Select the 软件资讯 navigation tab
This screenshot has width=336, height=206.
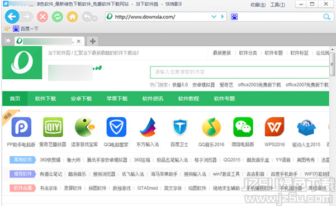point(153,98)
